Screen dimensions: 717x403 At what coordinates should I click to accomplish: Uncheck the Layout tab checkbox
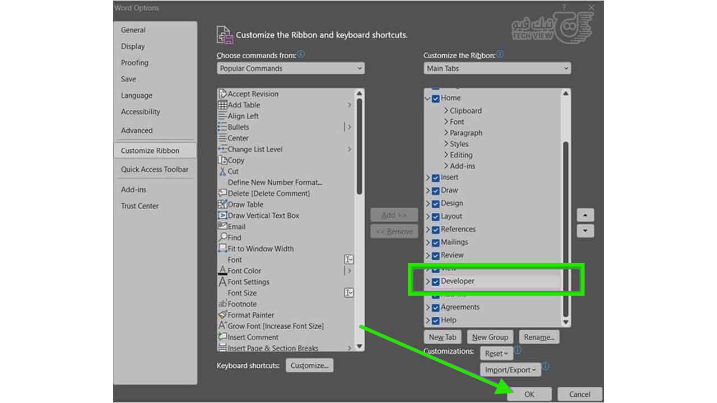click(436, 217)
